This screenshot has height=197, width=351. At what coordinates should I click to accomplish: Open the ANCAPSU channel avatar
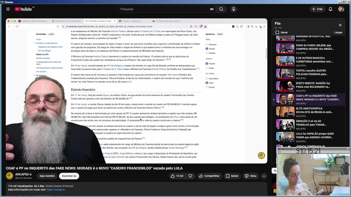[10, 176]
